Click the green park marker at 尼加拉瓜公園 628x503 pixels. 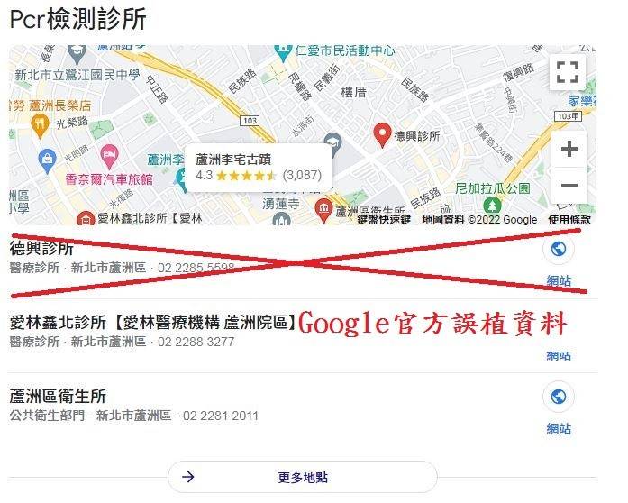pyautogui.click(x=492, y=206)
